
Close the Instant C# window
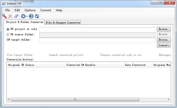170,2
